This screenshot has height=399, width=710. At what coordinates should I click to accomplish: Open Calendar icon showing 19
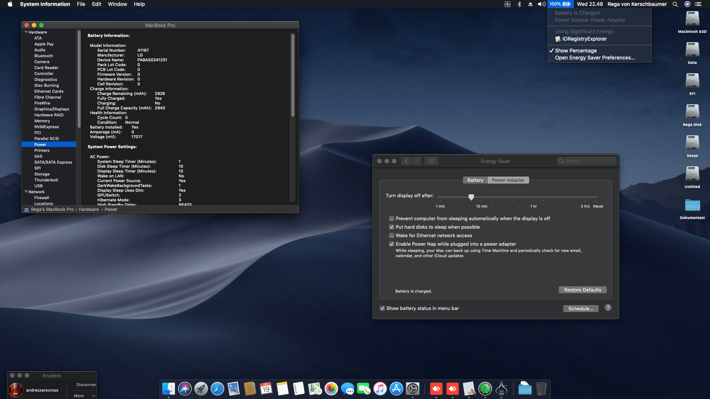point(266,389)
